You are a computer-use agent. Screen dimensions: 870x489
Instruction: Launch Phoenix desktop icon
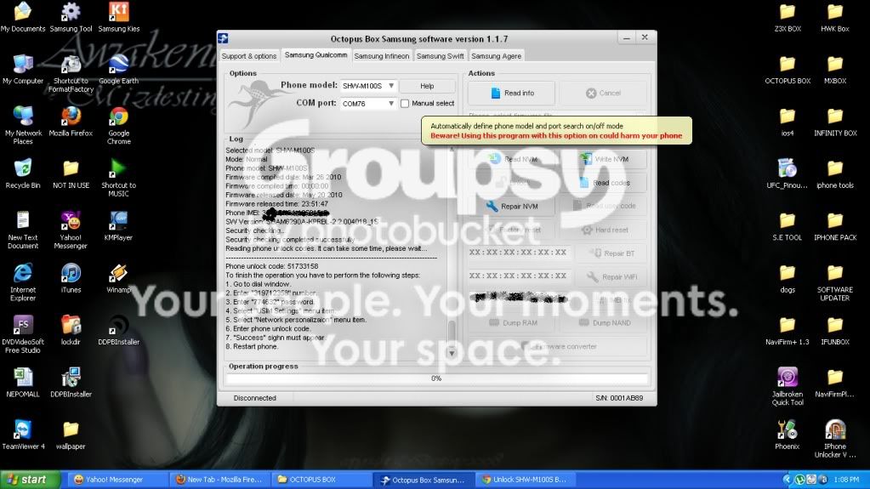pyautogui.click(x=788, y=434)
